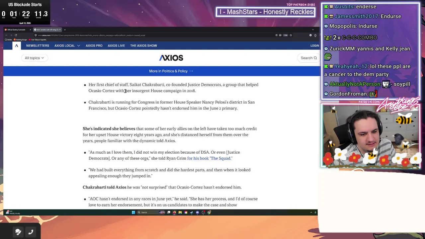Open the Clair Obscur Expedition bookmark
The width and height of the screenshot is (425, 239).
pyautogui.click(x=38, y=40)
